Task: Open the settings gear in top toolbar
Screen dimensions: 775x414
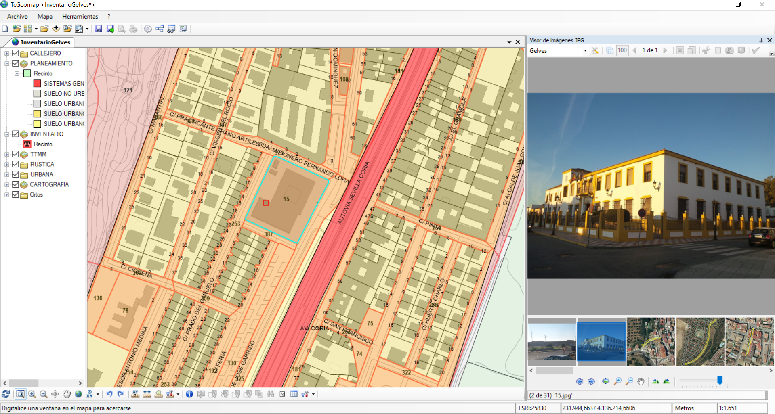Action: click(x=148, y=29)
